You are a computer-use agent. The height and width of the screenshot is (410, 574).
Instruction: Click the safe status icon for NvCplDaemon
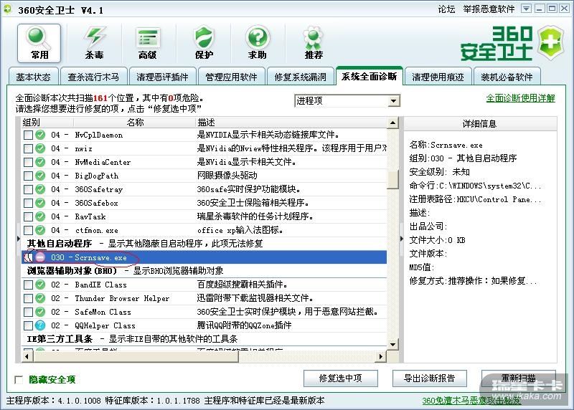click(x=40, y=135)
